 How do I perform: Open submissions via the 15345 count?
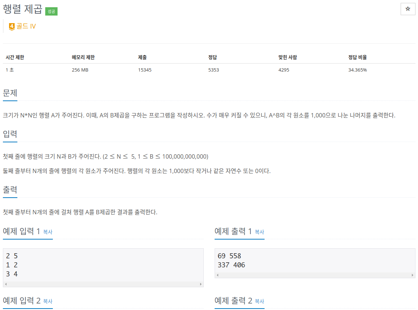[144, 70]
